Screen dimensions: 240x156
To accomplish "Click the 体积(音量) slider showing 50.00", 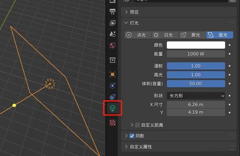I will [196, 84].
